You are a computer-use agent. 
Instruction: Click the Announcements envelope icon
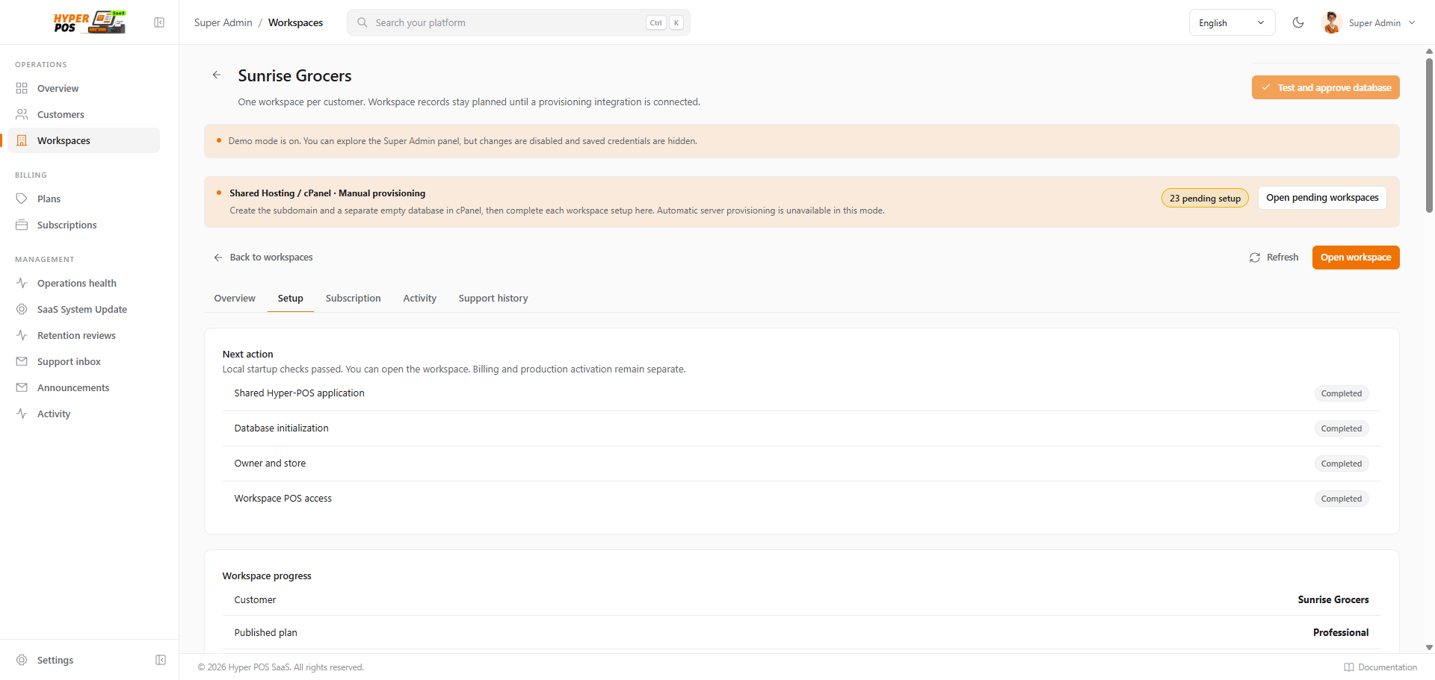coord(22,387)
